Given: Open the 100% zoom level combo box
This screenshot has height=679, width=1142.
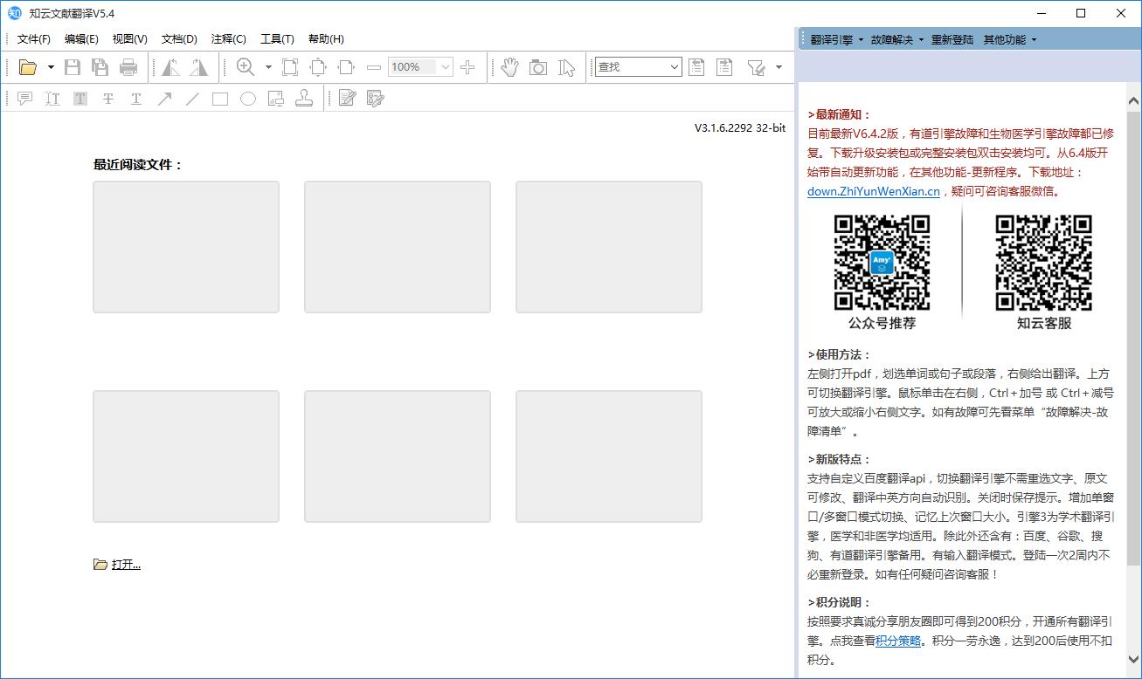Looking at the screenshot, I should tap(421, 67).
